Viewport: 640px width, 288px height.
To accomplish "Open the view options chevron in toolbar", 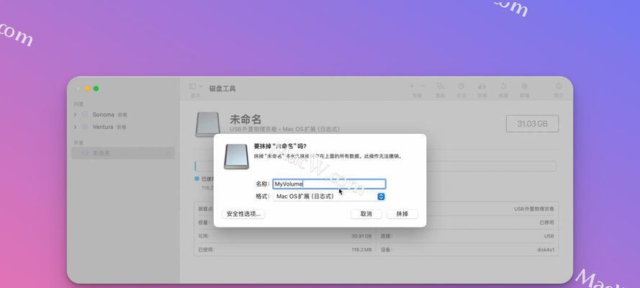I will click(x=200, y=86).
